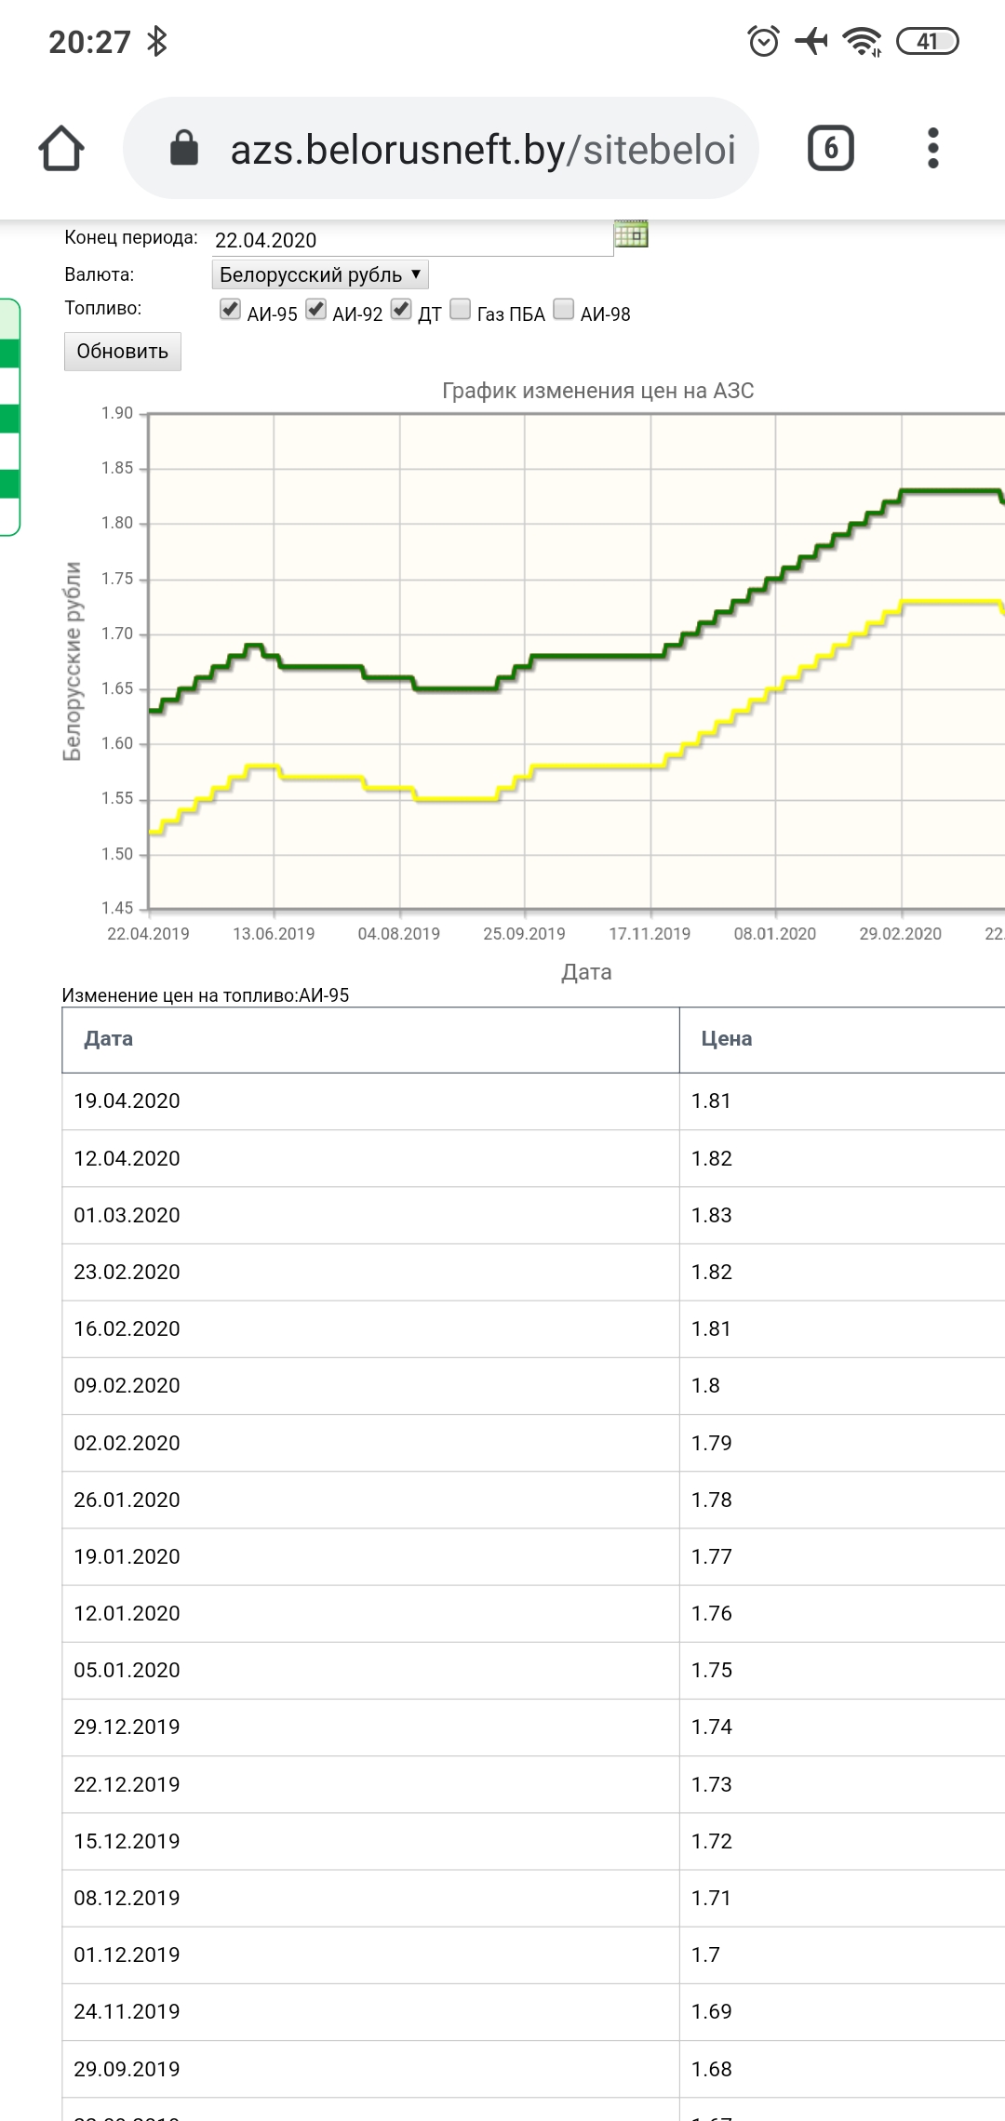Click the Дата column header

(x=109, y=1039)
